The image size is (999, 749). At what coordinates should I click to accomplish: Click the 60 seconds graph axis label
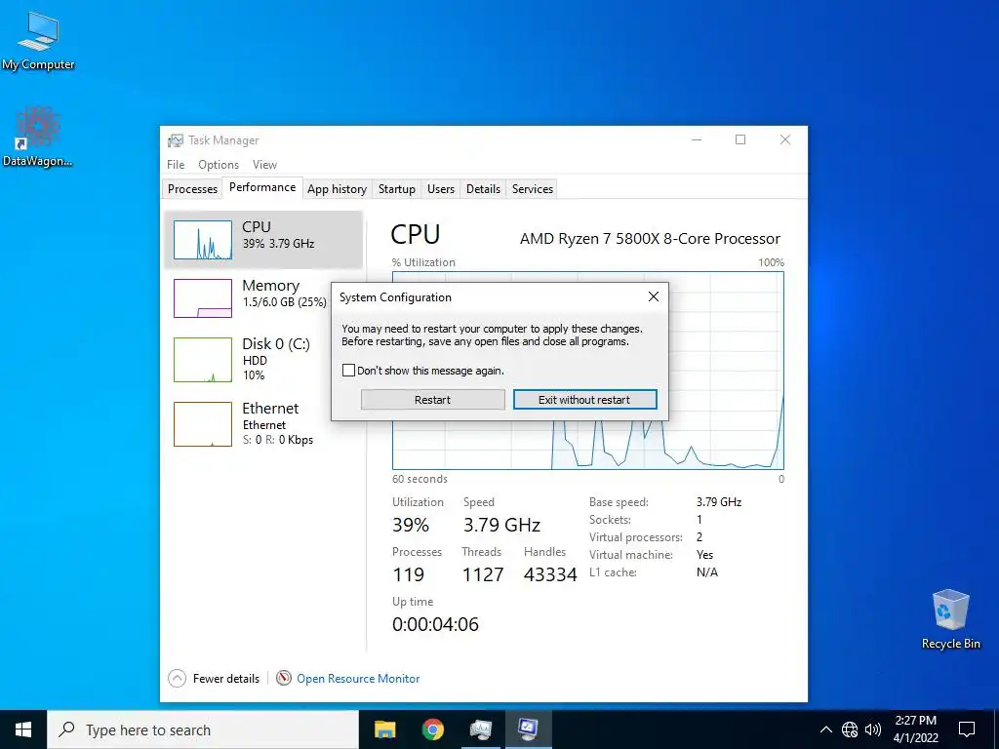tap(420, 479)
